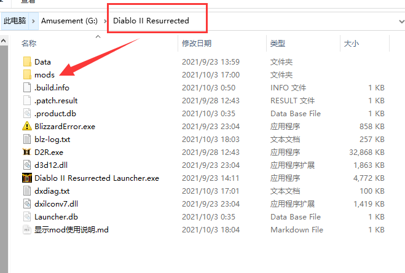The height and width of the screenshot is (273, 405).
Task: Click 1,419 KB size of dxilconv7.dll
Action: click(x=369, y=204)
